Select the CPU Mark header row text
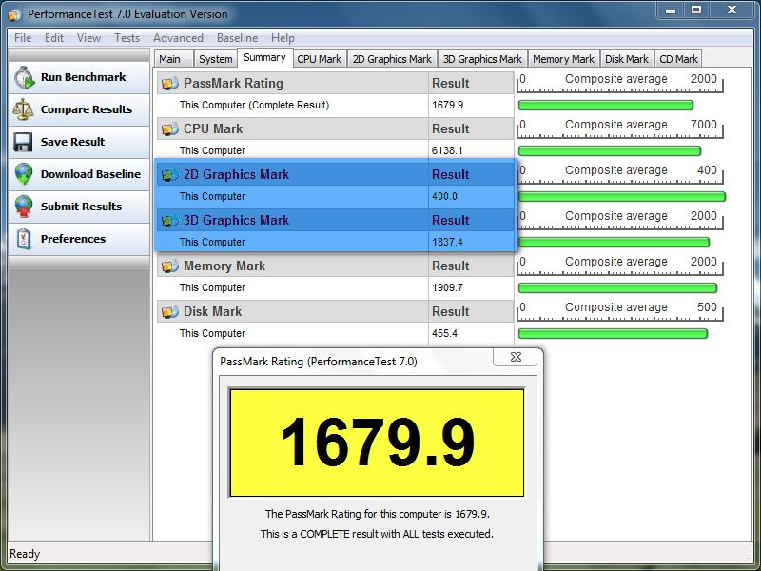 212,129
